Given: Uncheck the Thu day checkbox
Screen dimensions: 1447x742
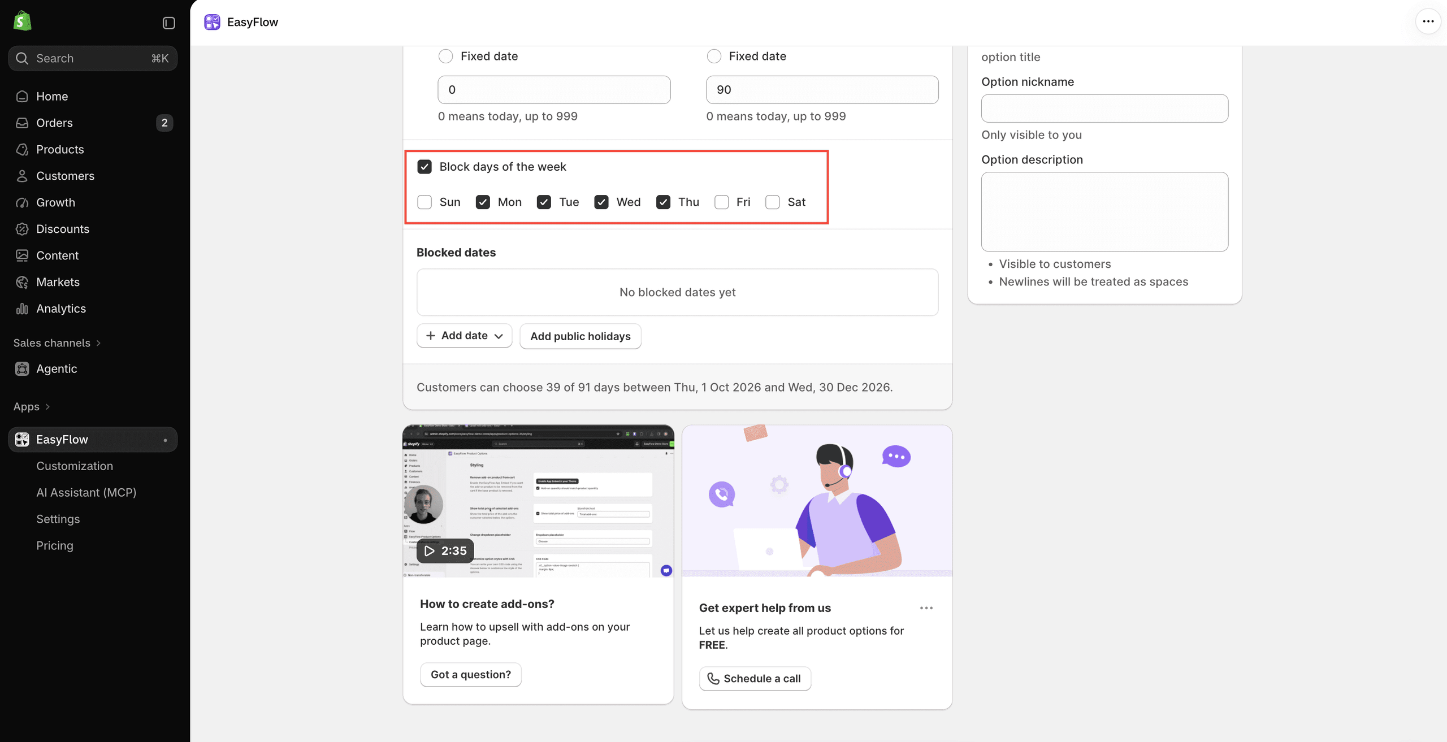Looking at the screenshot, I should tap(663, 202).
